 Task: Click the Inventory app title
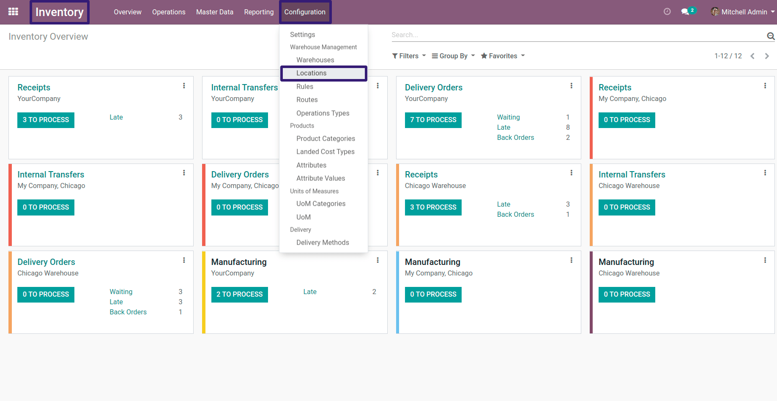(x=60, y=12)
